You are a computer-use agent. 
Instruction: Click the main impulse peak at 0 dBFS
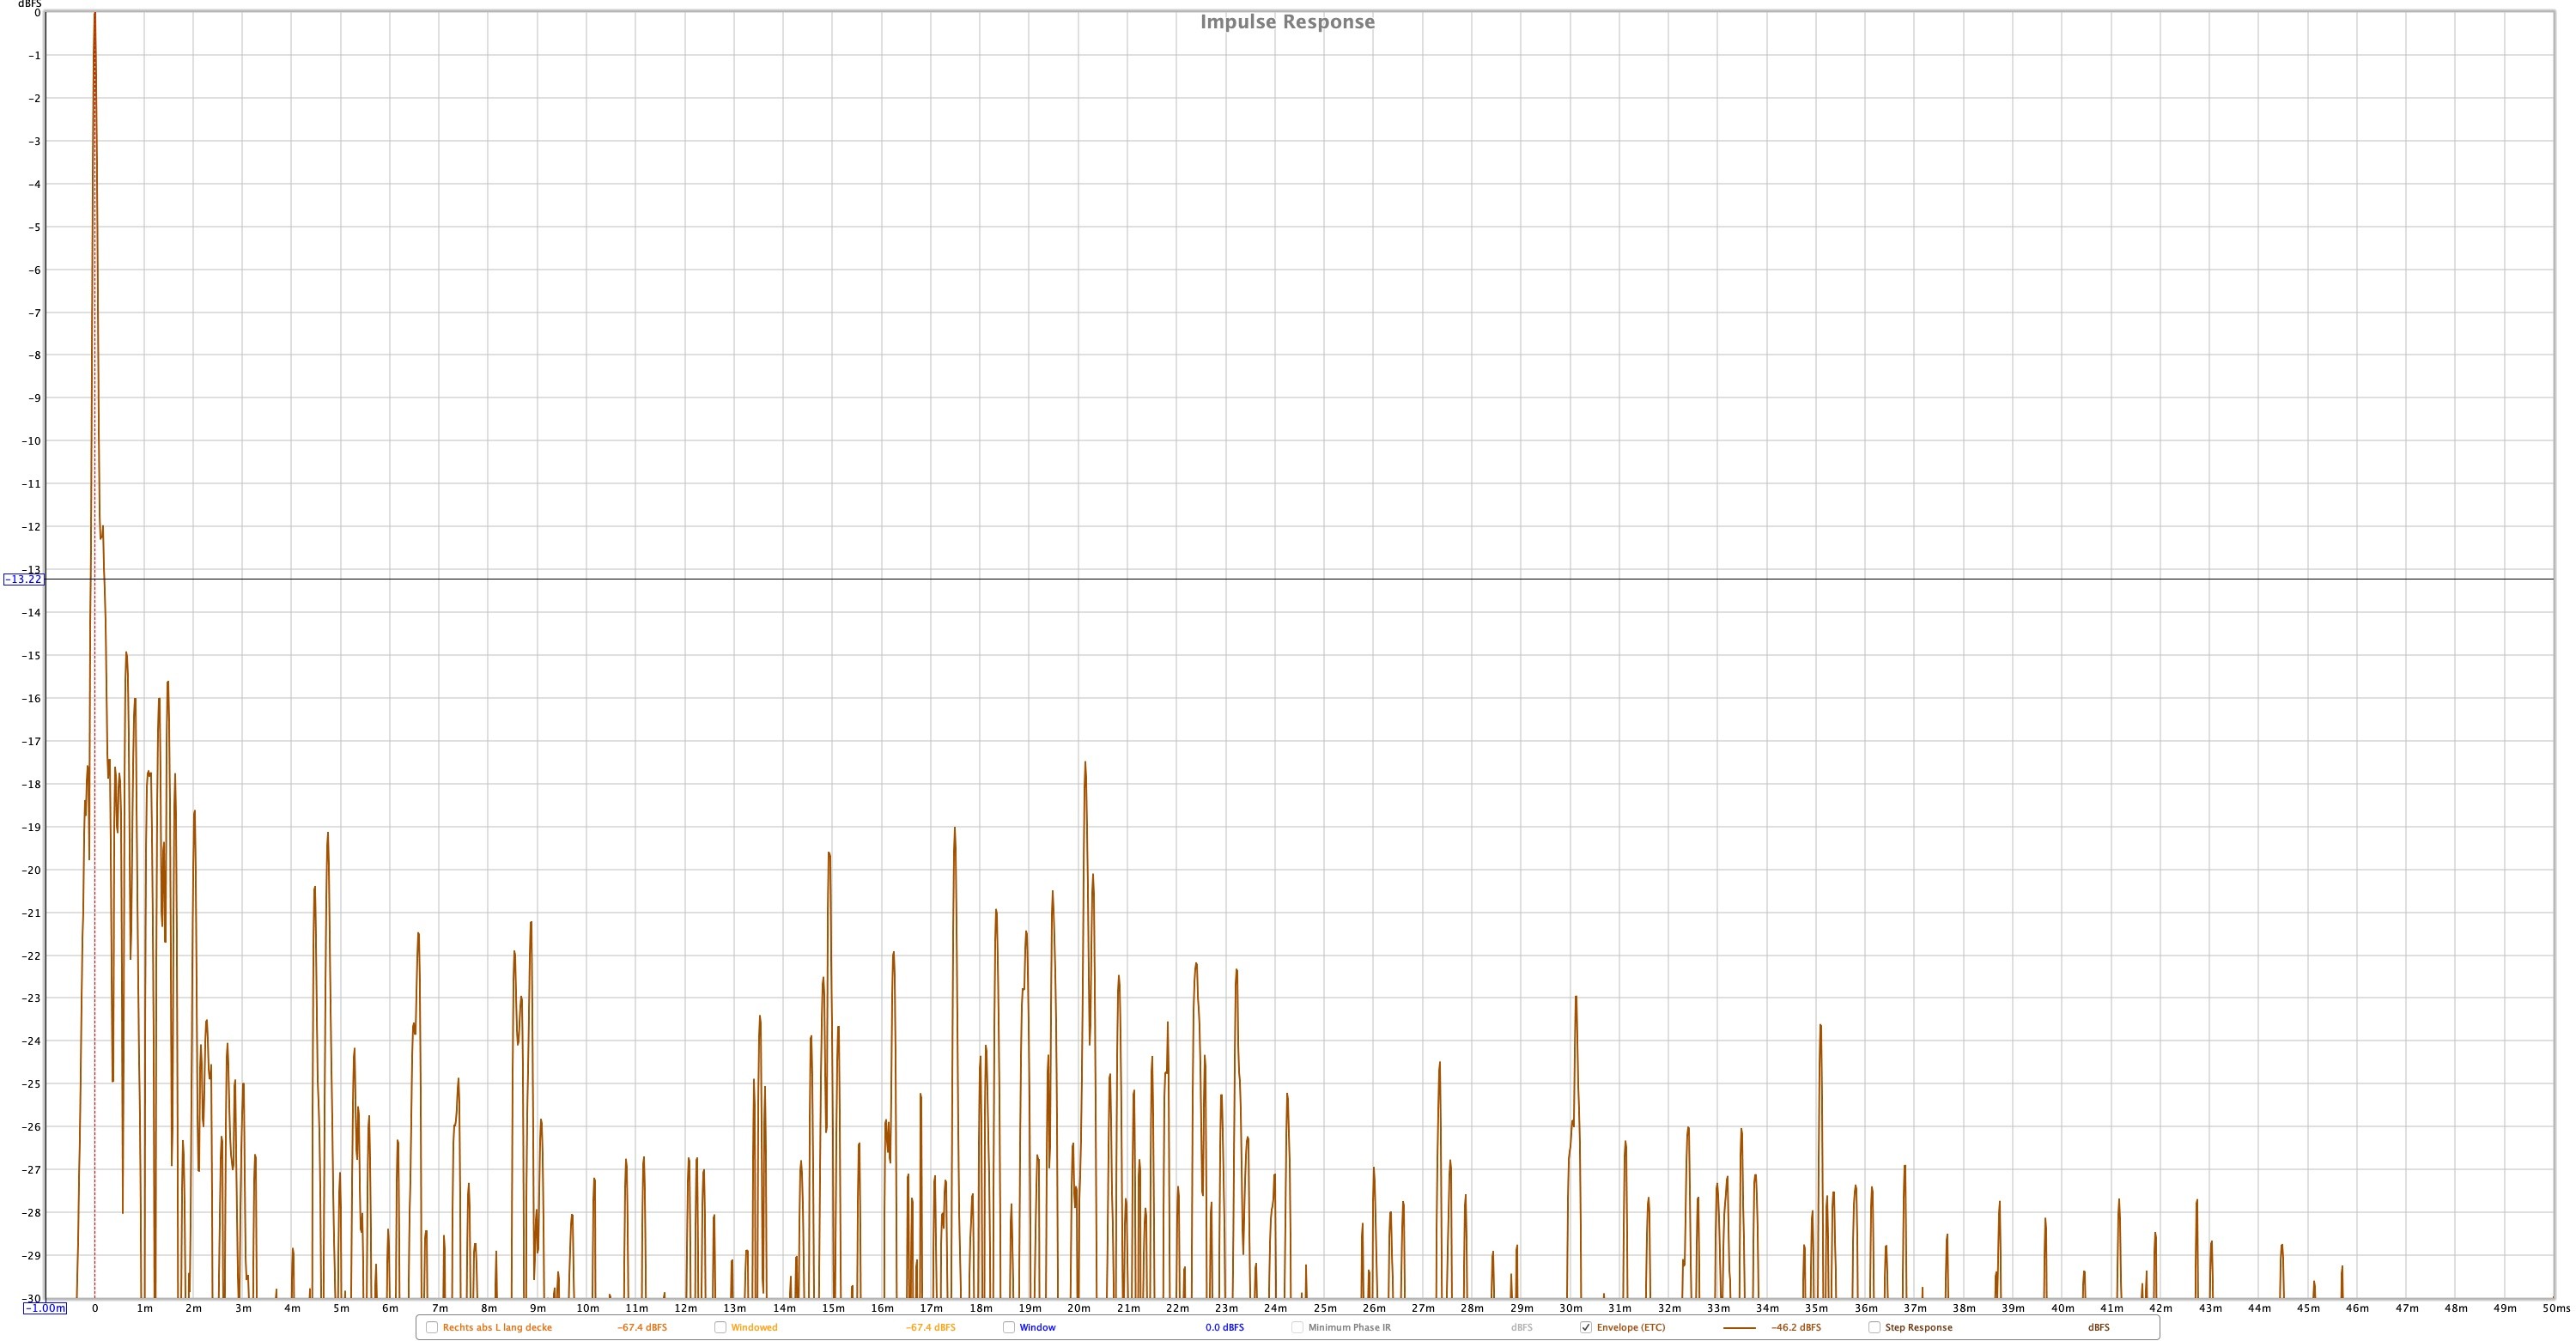click(95, 16)
